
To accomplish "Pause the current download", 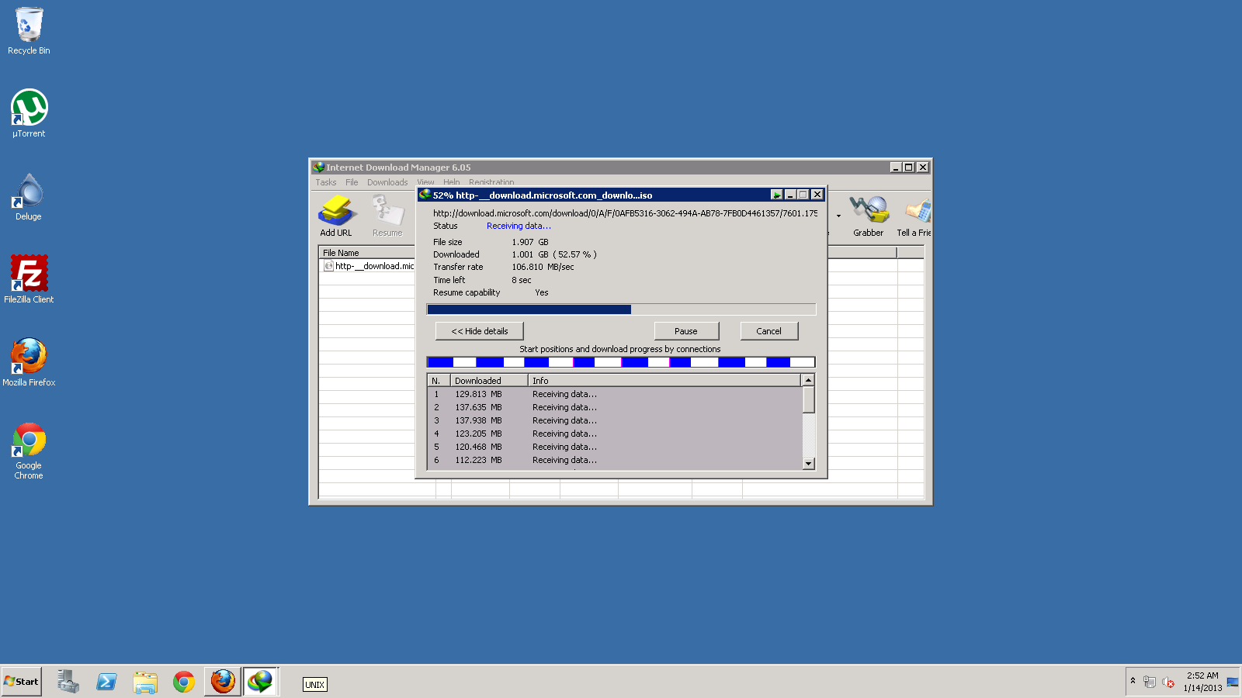I will (686, 331).
